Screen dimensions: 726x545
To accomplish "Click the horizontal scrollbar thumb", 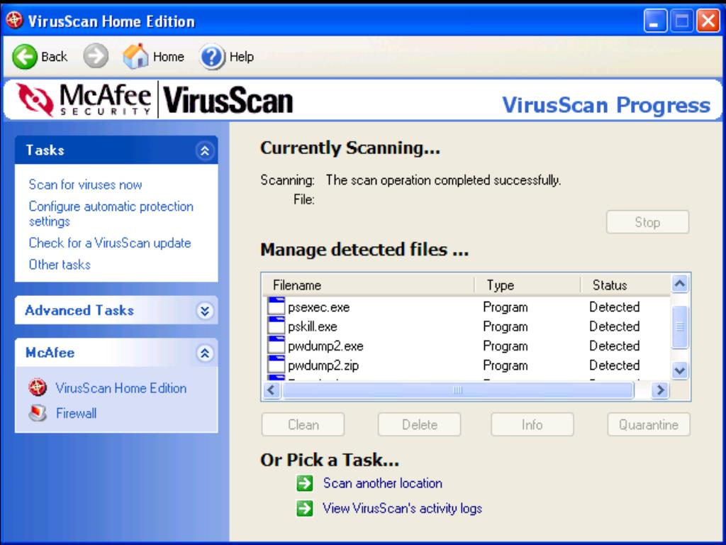I will 457,390.
